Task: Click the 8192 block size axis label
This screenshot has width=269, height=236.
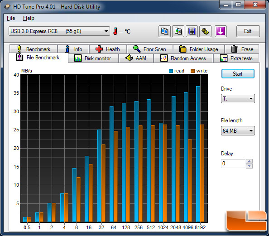Action: [200, 227]
